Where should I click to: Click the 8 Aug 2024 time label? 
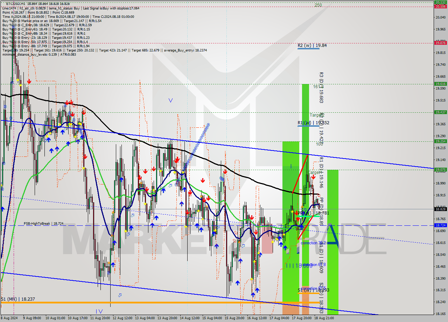coord(9,318)
